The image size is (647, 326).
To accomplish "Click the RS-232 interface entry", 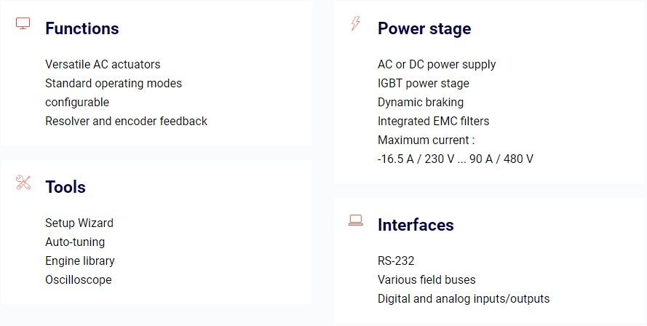I will coord(396,261).
